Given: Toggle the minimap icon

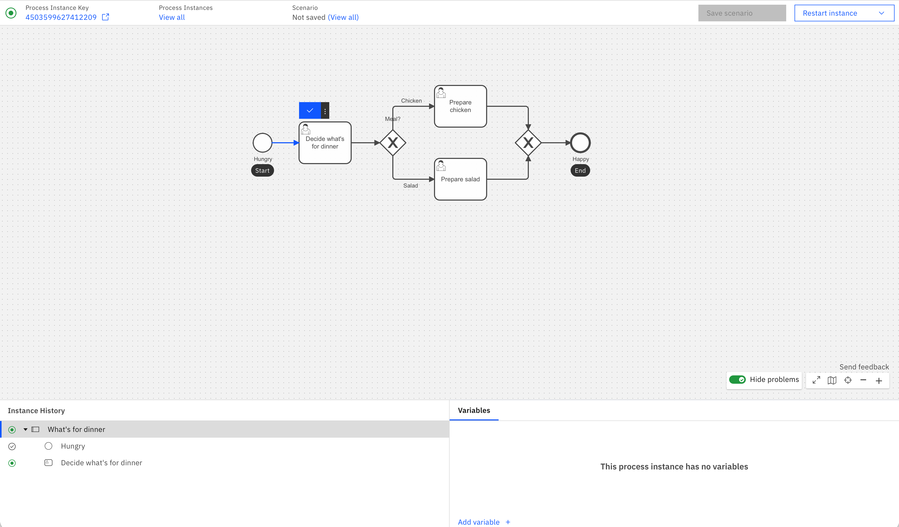Looking at the screenshot, I should tap(832, 380).
